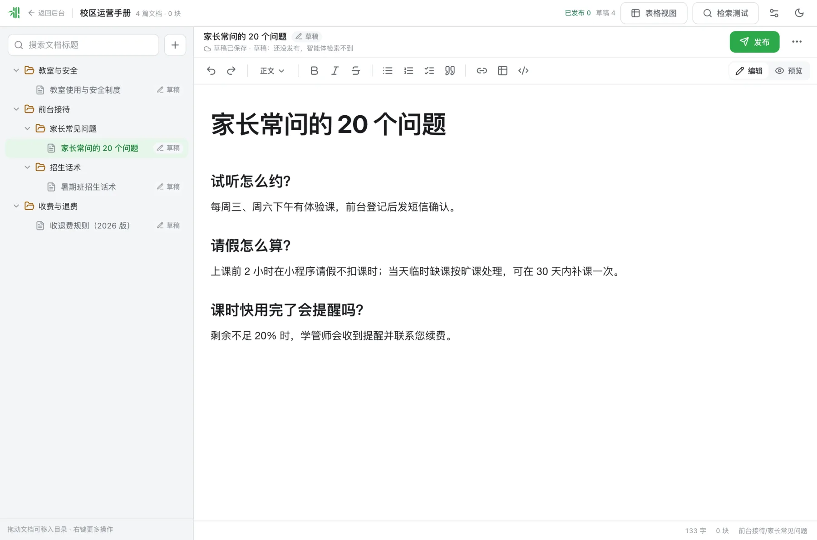Click the plus button to add document
The height and width of the screenshot is (540, 817).
pos(175,45)
